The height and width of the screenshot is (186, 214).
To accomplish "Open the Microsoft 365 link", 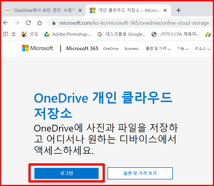I will click(82, 48).
